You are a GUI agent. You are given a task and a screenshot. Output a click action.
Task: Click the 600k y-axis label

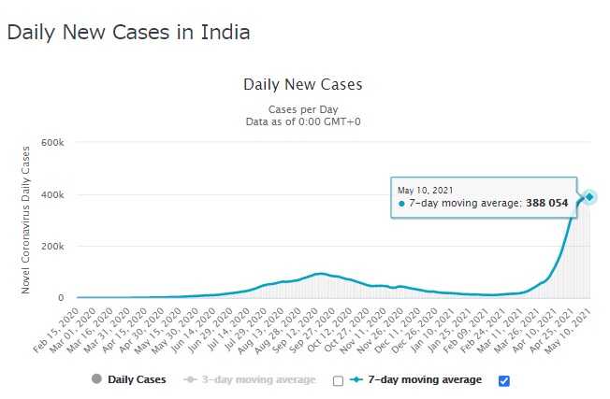(51, 144)
